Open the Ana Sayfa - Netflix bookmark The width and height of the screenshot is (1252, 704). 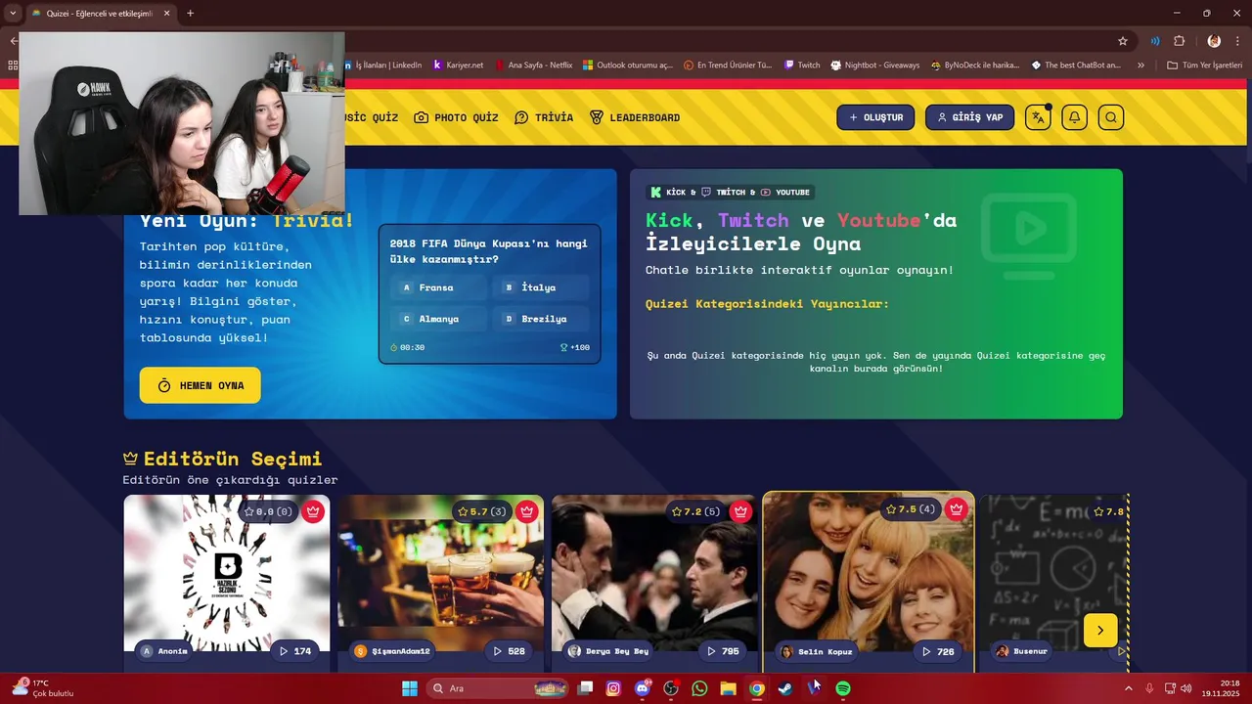click(533, 65)
